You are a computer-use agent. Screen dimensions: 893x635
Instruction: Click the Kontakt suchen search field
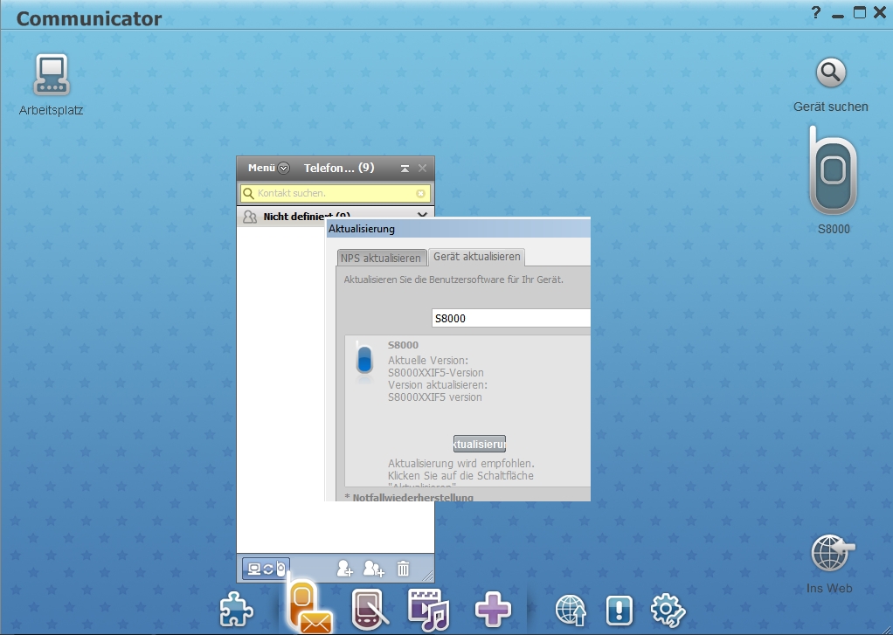coord(336,194)
